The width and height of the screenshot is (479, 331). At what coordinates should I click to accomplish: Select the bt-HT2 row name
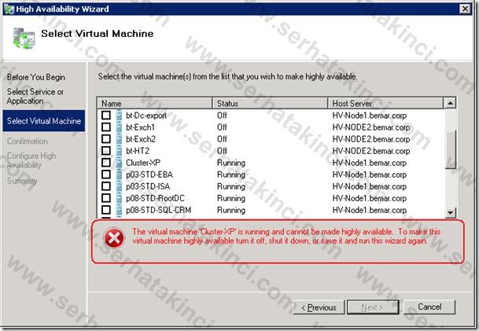tap(138, 151)
